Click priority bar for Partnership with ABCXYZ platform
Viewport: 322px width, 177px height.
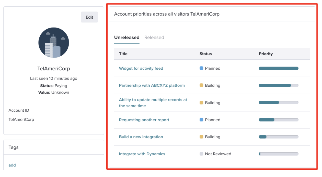click(279, 85)
